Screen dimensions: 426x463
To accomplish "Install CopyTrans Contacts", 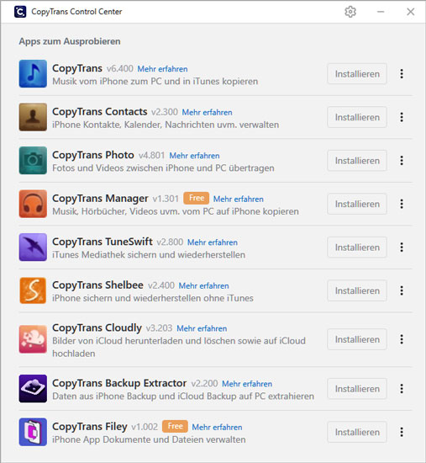I will [x=357, y=117].
